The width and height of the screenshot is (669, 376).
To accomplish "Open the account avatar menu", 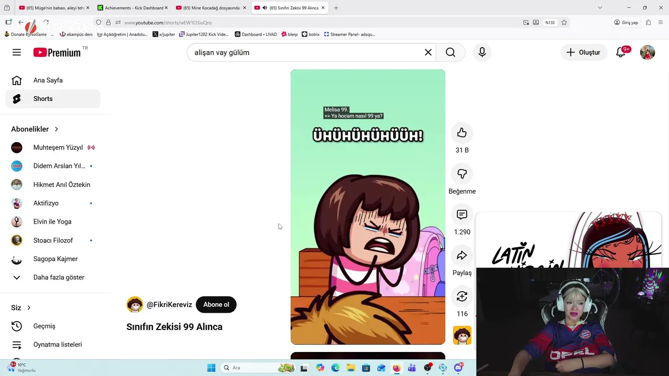I will pos(648,52).
